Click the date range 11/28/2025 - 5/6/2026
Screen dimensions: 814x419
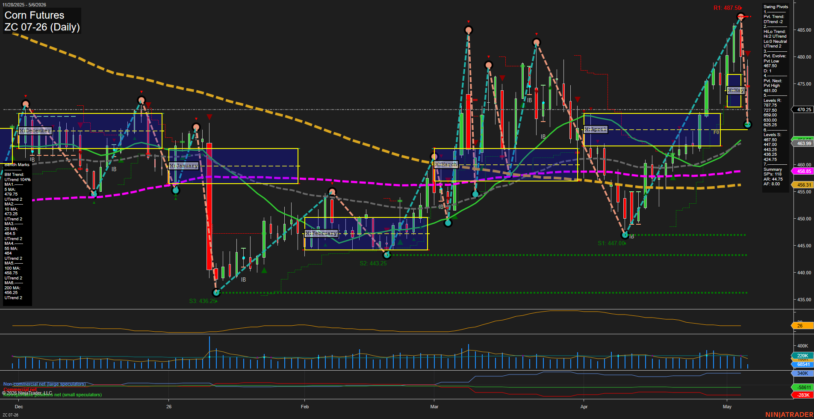click(x=24, y=5)
